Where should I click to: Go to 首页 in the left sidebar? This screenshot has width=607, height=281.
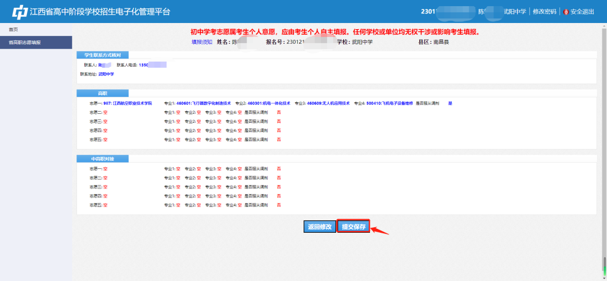13,29
